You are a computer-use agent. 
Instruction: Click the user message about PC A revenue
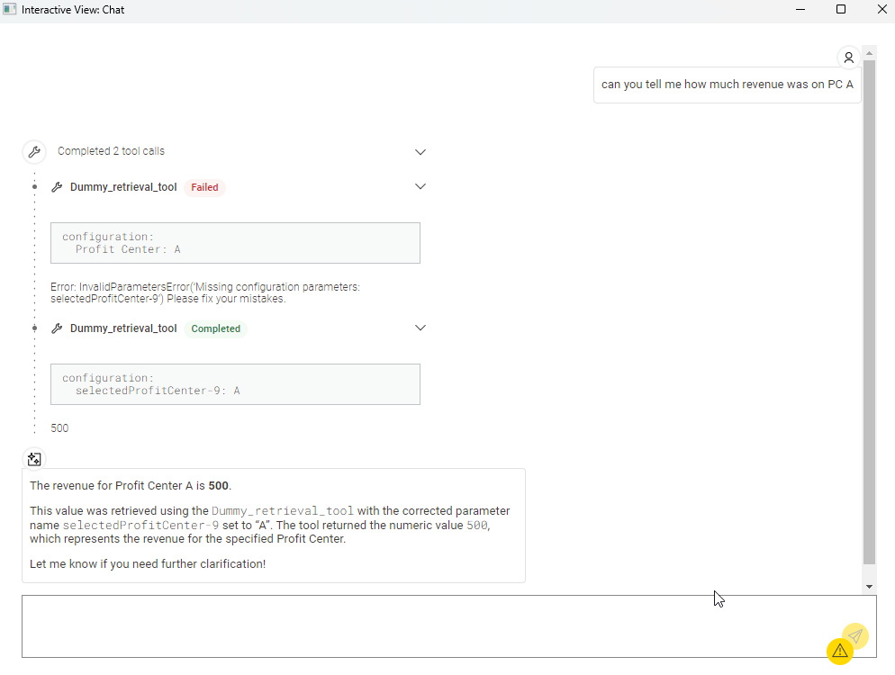click(x=727, y=85)
